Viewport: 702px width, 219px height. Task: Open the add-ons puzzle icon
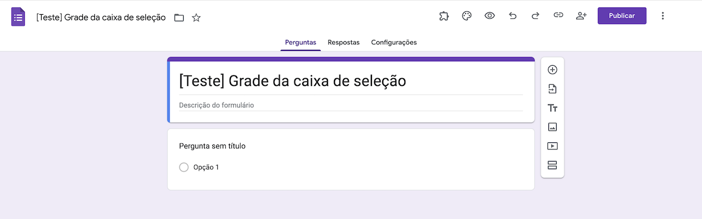(x=444, y=16)
